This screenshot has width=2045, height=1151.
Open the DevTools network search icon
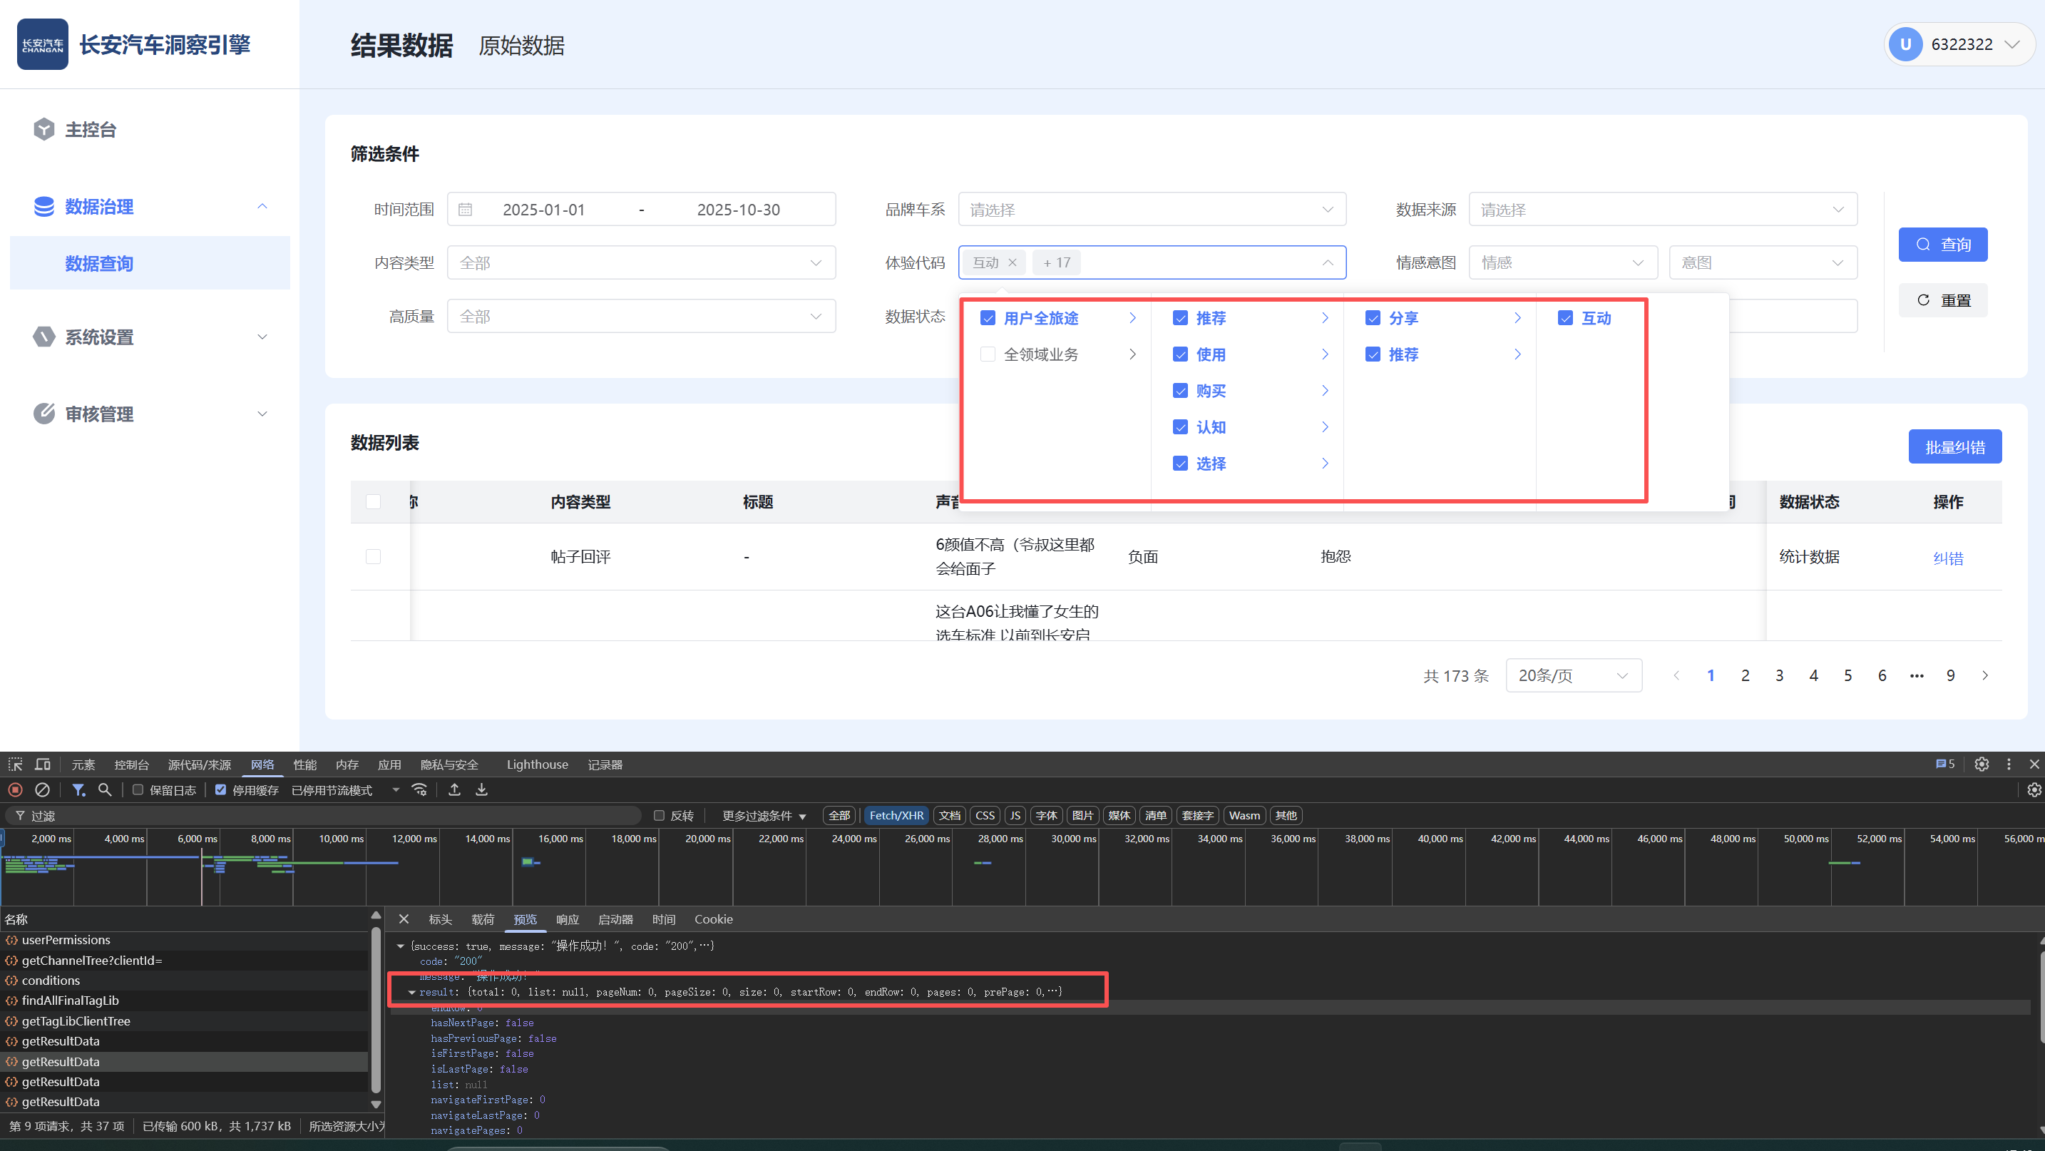pos(105,790)
